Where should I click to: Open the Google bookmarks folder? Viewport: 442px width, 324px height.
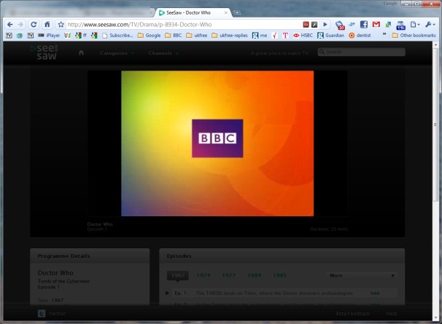(149, 36)
